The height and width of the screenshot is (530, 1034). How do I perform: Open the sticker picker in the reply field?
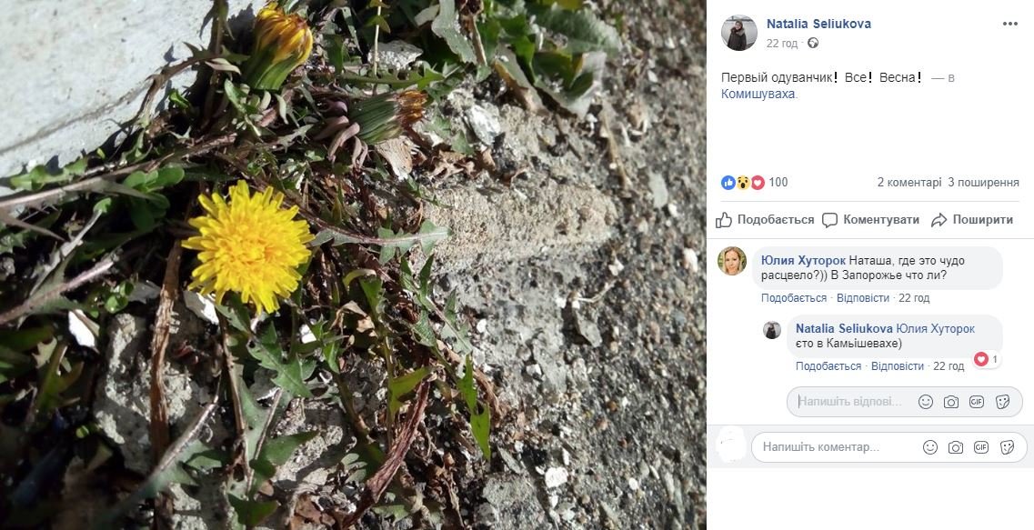pos(1003,402)
